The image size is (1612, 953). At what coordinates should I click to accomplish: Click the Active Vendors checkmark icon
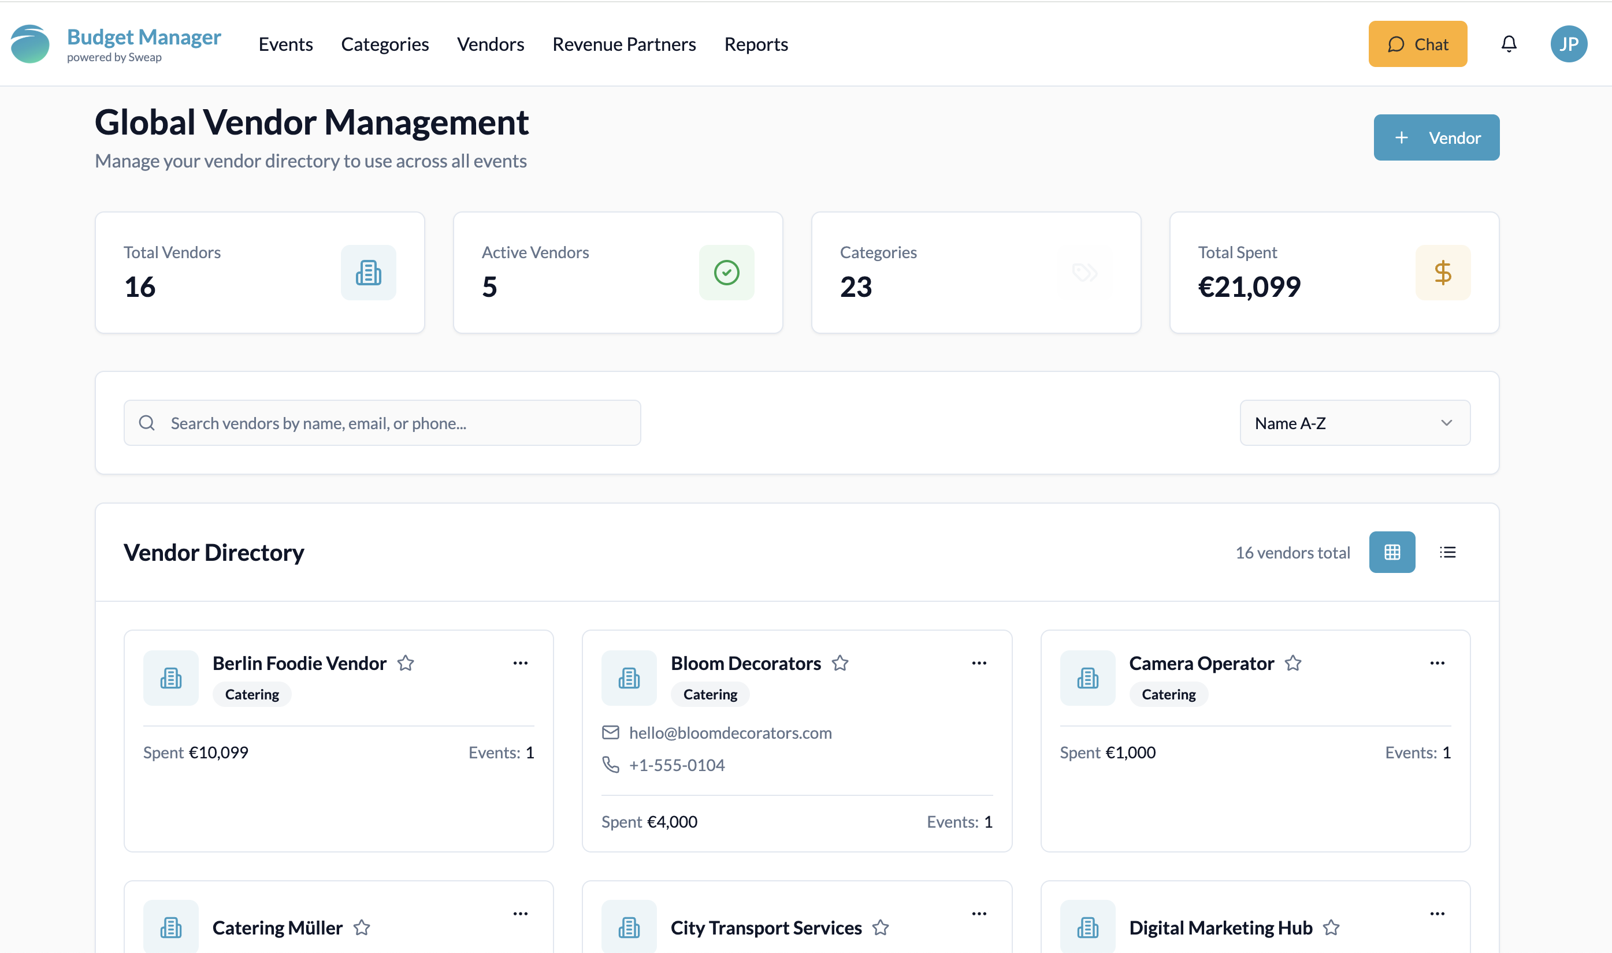726,272
